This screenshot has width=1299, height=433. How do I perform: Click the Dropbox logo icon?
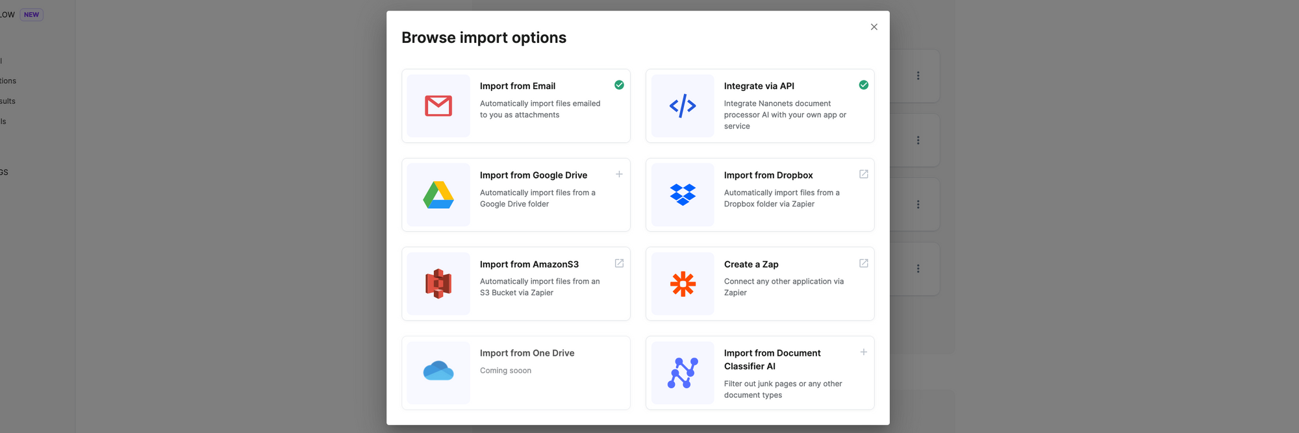pyautogui.click(x=683, y=195)
